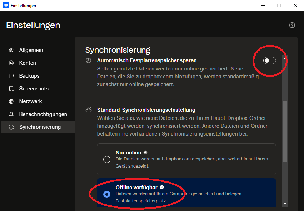Click the Netzwerk globe icon

[x=11, y=101]
